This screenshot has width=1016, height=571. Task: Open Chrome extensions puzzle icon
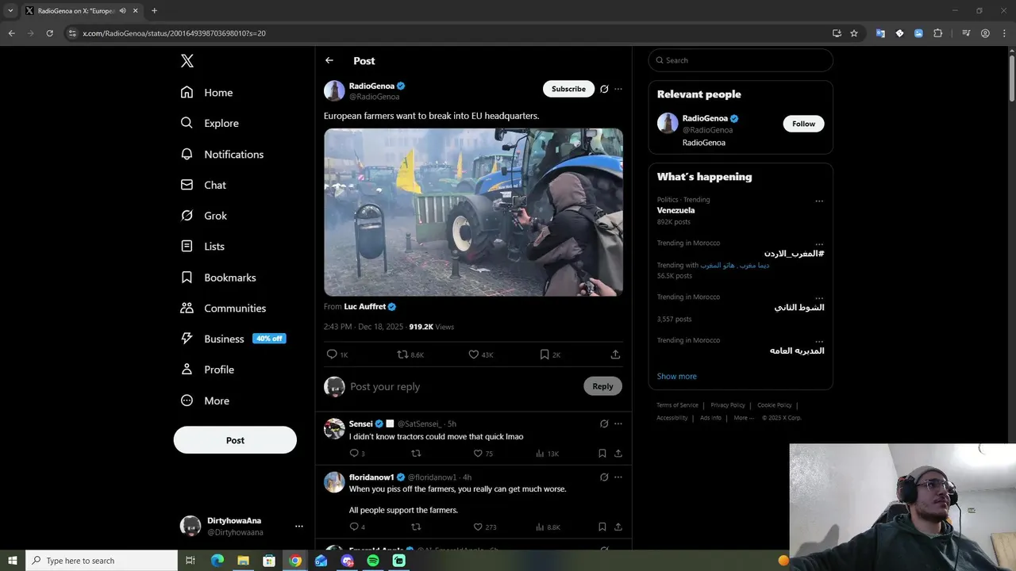937,33
